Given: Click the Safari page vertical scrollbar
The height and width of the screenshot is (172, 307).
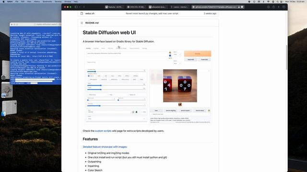Looking at the screenshot, I should [x=286, y=57].
